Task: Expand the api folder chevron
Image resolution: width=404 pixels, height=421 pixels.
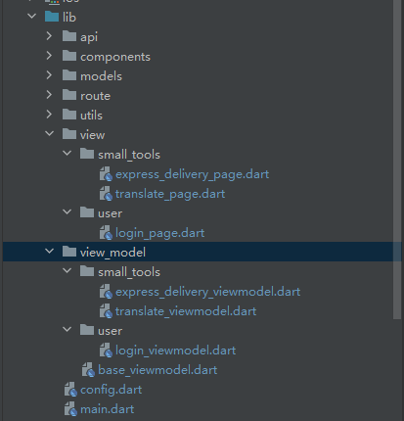Action: click(49, 36)
